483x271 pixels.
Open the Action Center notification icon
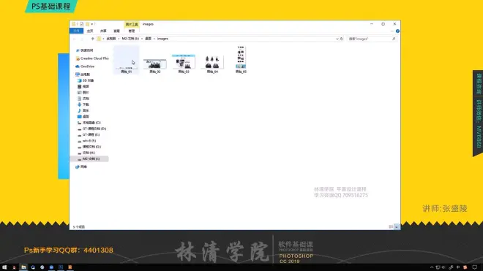coord(475,267)
